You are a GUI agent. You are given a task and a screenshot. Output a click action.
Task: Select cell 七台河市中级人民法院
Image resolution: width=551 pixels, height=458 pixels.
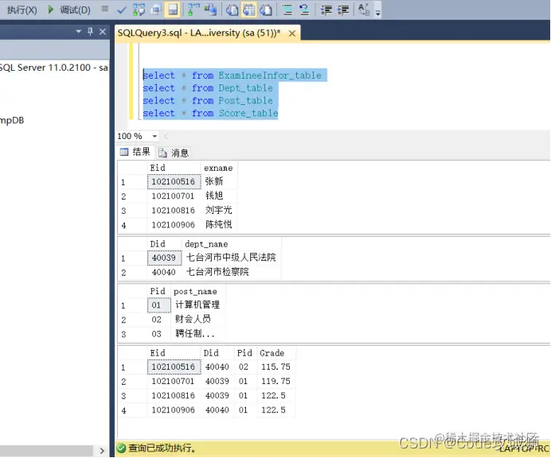click(231, 258)
